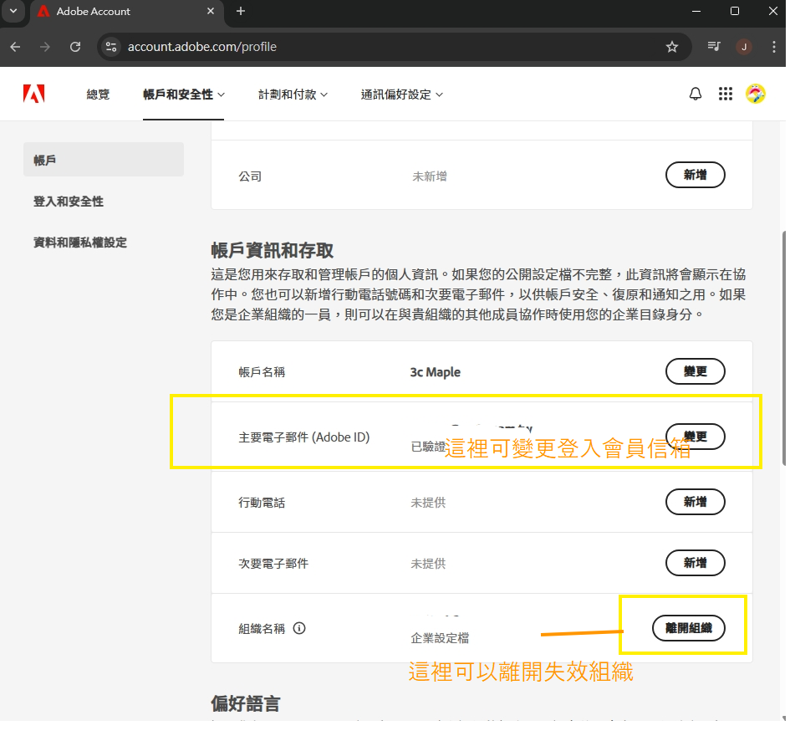Click the Adobe logo in the header
The height and width of the screenshot is (741, 795).
tap(34, 94)
